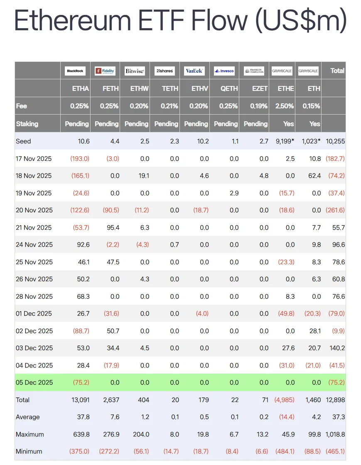
Task: Click the Fidelity logo
Action: pos(105,71)
